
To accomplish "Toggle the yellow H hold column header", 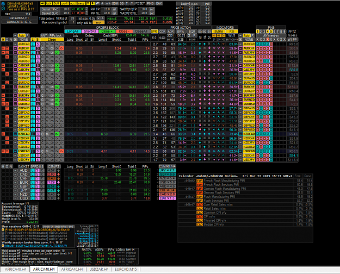I will pos(3,40).
